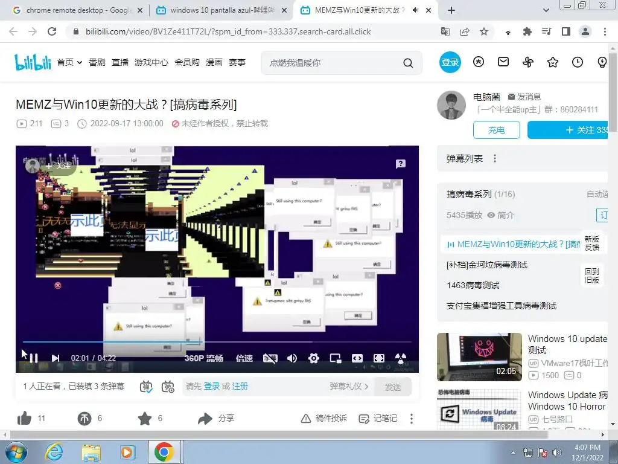Pause the video playback
This screenshot has height=464, width=618.
pyautogui.click(x=34, y=358)
